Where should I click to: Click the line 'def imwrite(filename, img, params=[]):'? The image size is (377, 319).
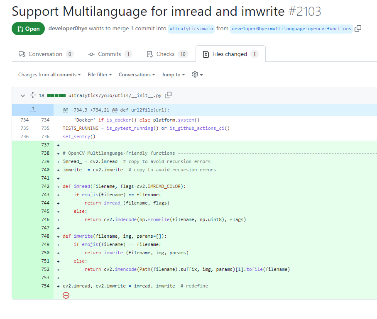pos(115,236)
